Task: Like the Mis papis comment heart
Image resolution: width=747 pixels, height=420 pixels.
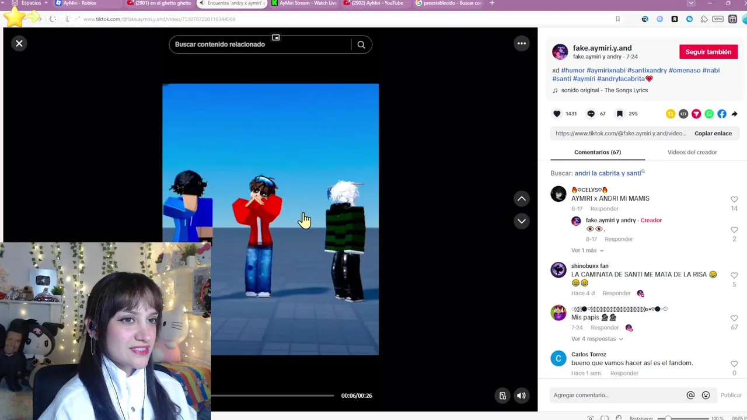Action: (x=734, y=318)
